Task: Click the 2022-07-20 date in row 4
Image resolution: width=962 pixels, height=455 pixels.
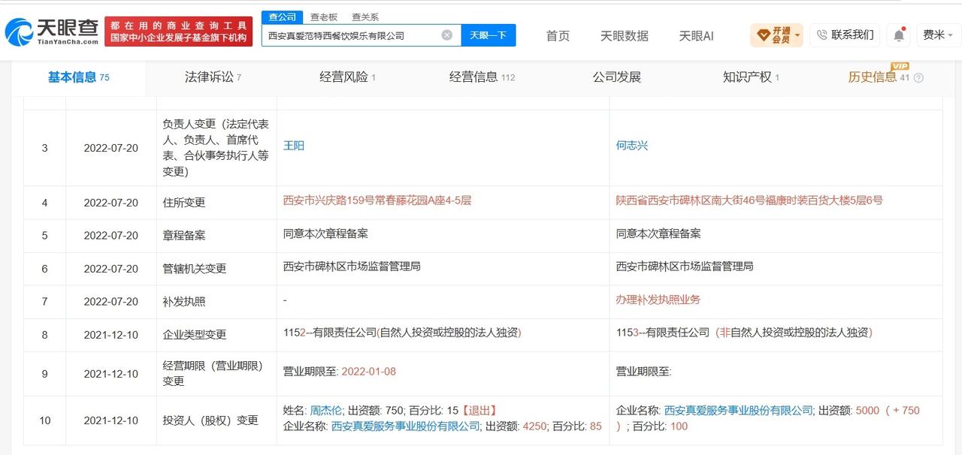Action: tap(111, 203)
